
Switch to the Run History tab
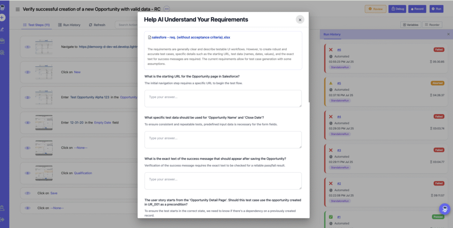click(69, 25)
